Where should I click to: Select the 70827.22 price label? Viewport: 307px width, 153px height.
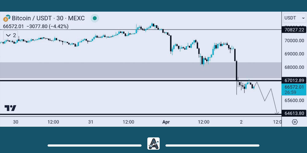(x=294, y=30)
